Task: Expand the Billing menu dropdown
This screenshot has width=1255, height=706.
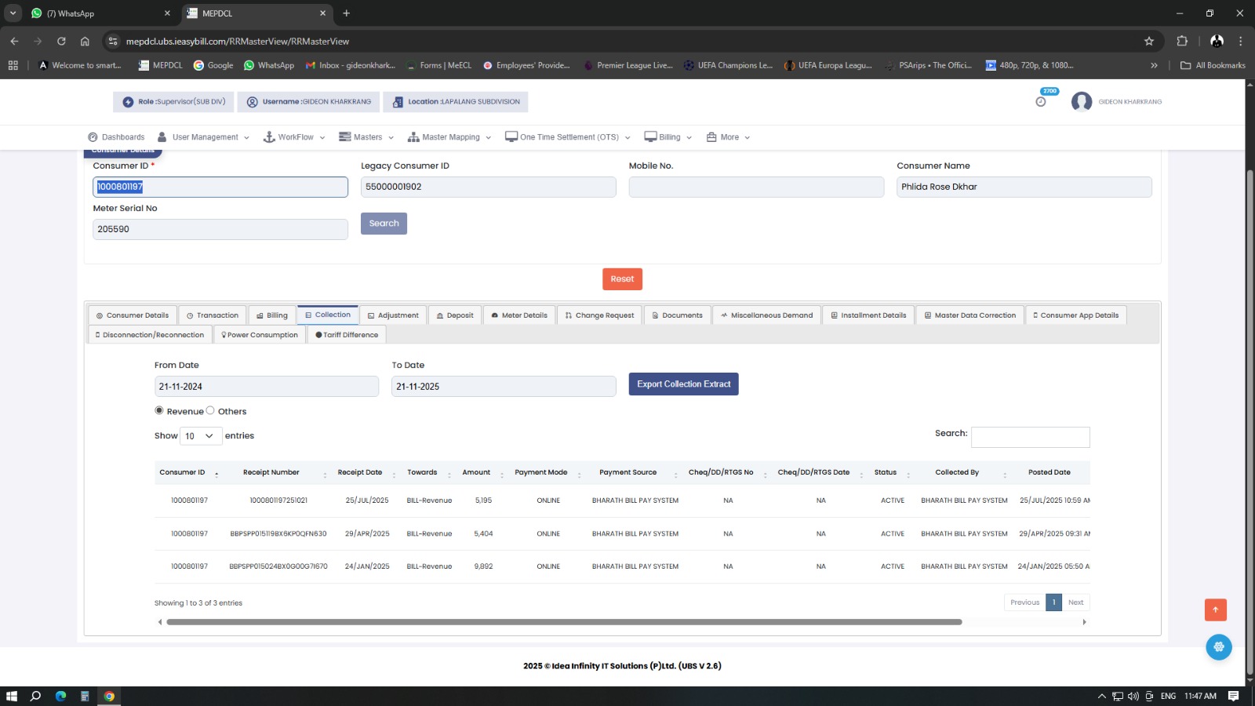Action: tap(668, 137)
